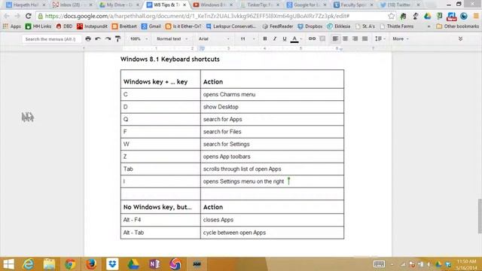Center-align the text
Screen dimensions: 482x271
(345, 38)
